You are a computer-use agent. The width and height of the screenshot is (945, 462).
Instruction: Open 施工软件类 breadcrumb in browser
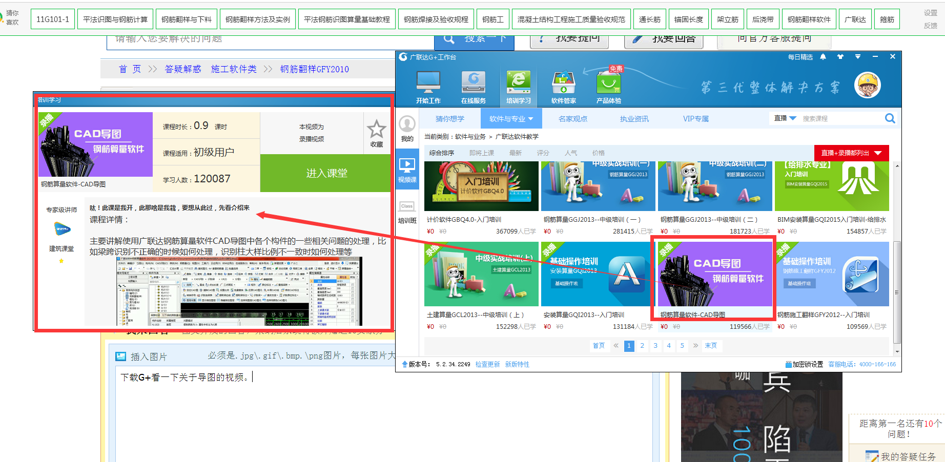pyautogui.click(x=234, y=69)
